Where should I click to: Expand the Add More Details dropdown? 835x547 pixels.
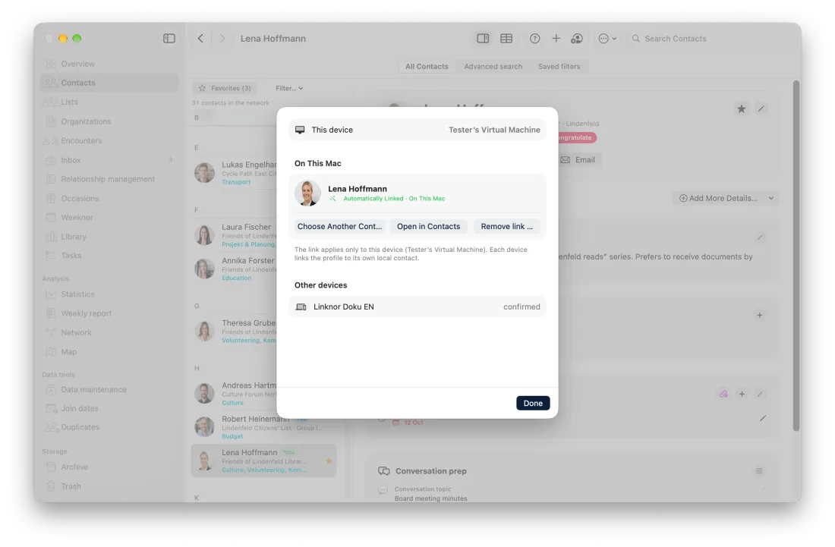(725, 198)
